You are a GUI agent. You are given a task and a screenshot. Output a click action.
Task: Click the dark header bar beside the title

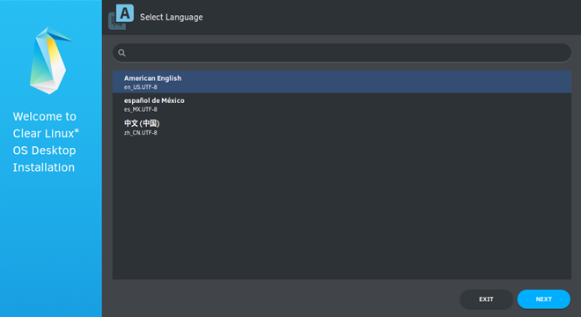point(389,17)
